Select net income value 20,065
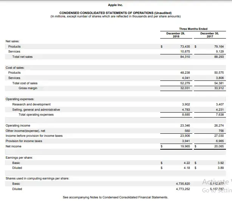The image size is (232, 201). tap(219, 147)
